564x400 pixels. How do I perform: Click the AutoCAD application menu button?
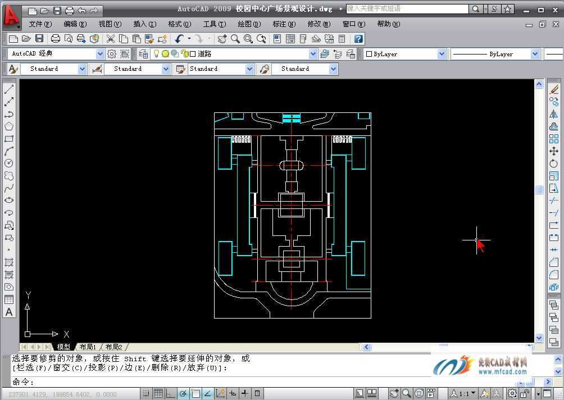pyautogui.click(x=11, y=16)
